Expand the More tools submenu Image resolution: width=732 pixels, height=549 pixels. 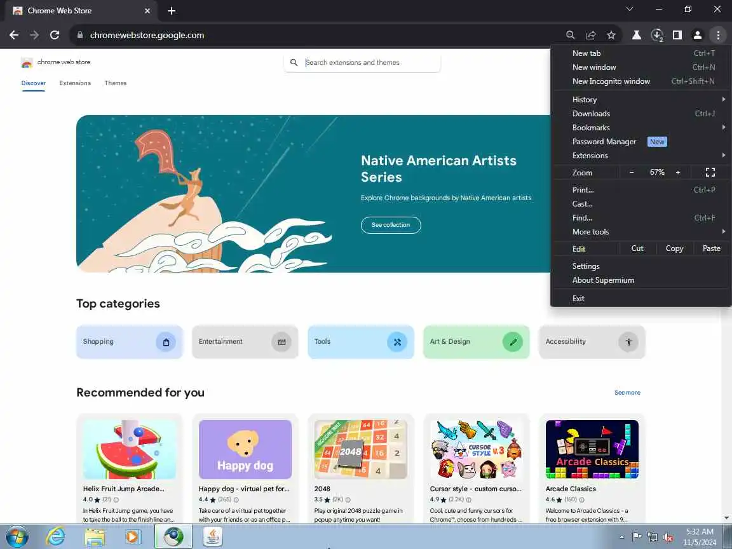click(641, 231)
